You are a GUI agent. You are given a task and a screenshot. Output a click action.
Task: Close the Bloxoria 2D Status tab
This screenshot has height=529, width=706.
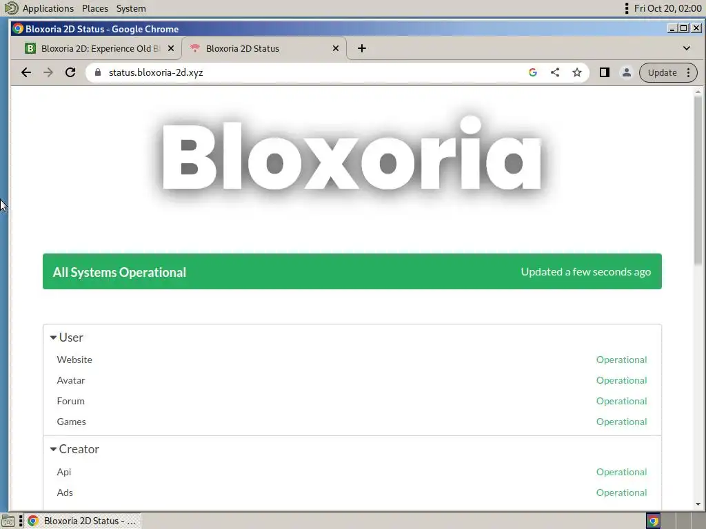tap(336, 48)
